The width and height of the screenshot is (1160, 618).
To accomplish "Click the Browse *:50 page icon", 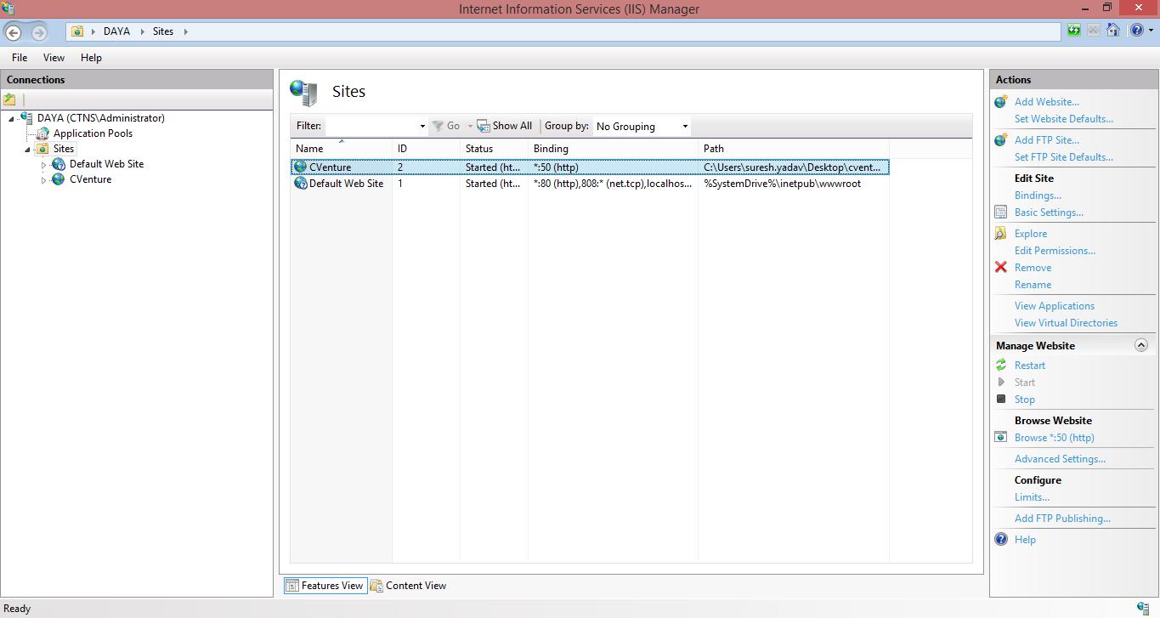I will pyautogui.click(x=1001, y=438).
